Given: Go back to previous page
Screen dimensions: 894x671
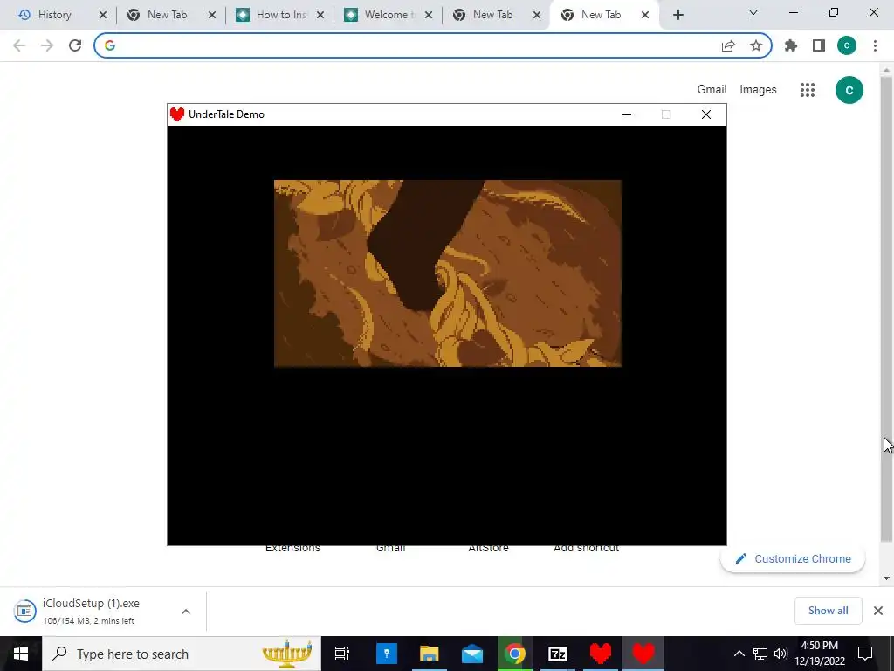Looking at the screenshot, I should (x=19, y=45).
